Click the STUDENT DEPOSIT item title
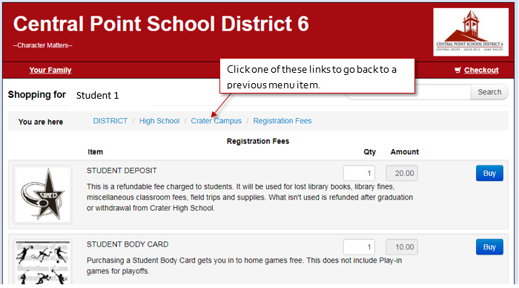Screen dimensions: 519x288 tap(122, 171)
